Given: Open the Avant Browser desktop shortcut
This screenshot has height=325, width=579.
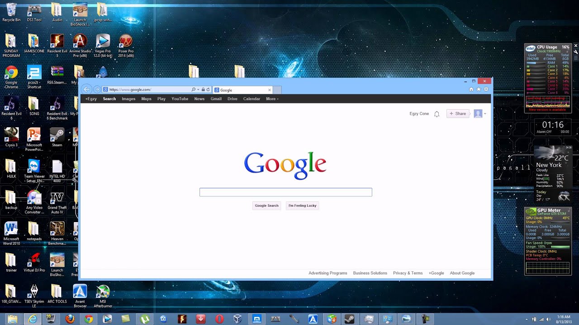Looking at the screenshot, I should coord(80,296).
